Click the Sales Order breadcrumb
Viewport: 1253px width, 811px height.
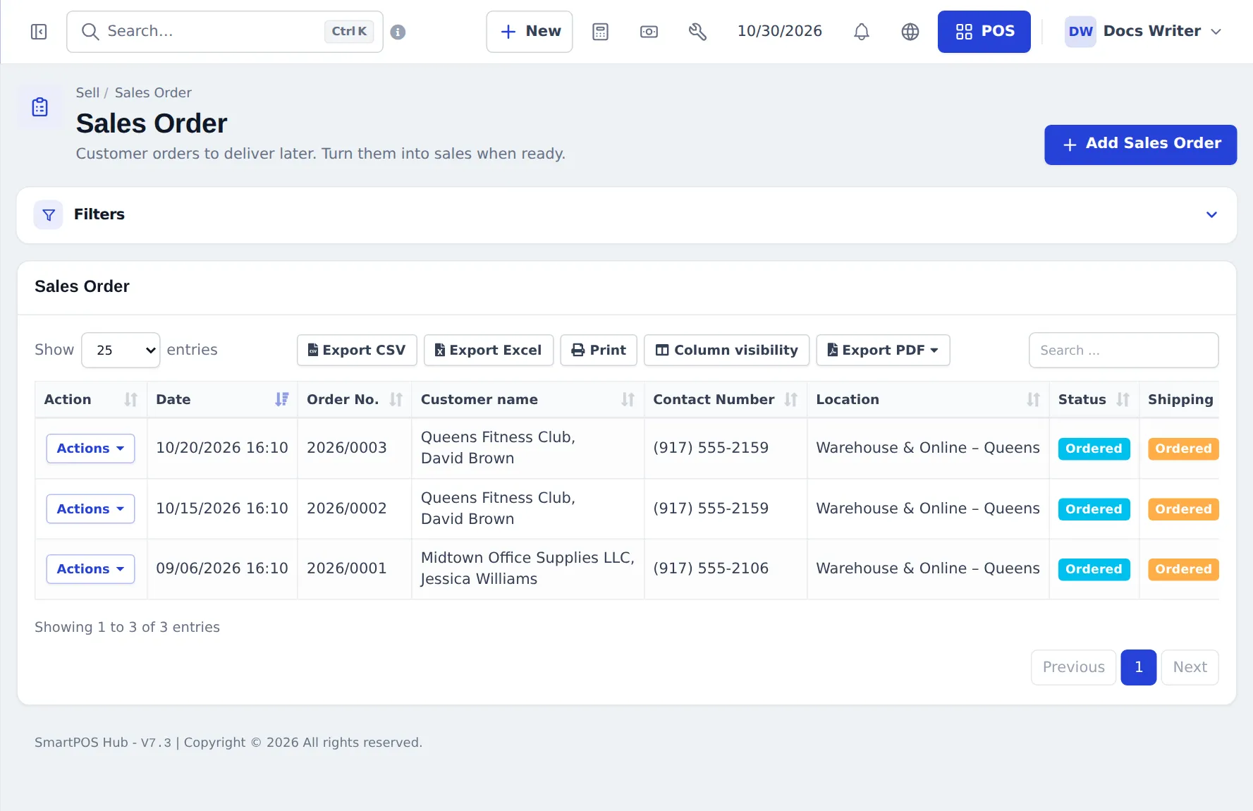click(x=153, y=93)
